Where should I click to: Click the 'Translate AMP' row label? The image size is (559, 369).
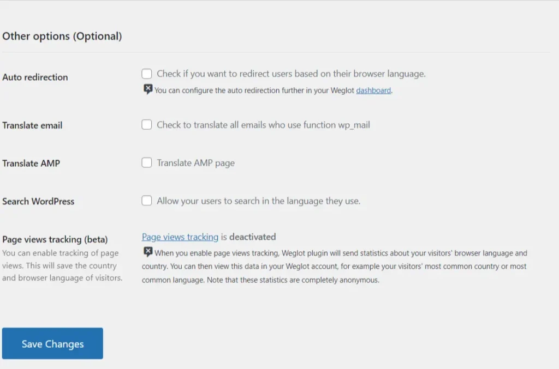[31, 163]
